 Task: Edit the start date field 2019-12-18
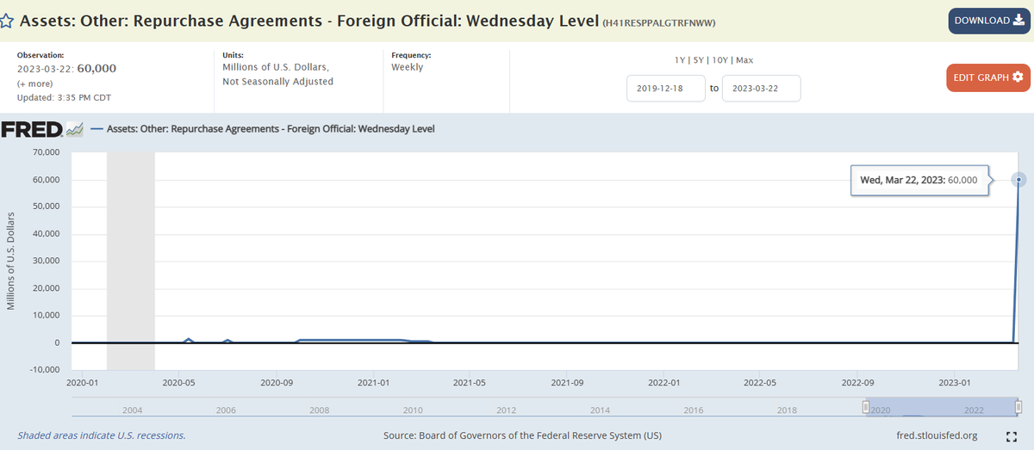pos(666,89)
